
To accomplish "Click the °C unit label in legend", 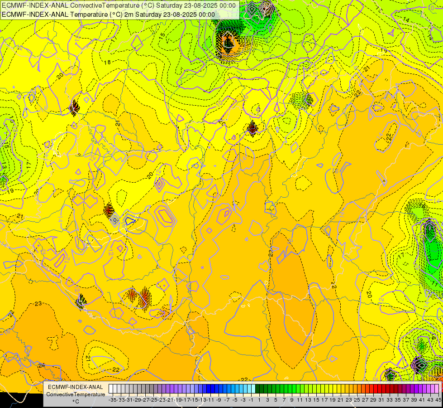I will tap(76, 402).
